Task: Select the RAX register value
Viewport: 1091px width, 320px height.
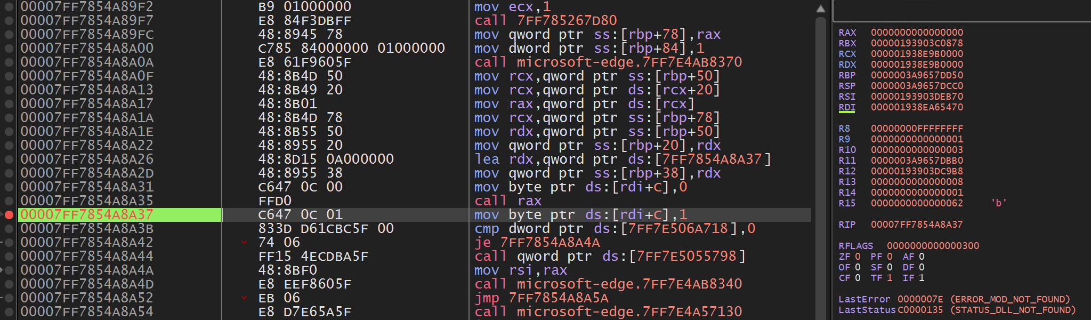Action: [917, 33]
